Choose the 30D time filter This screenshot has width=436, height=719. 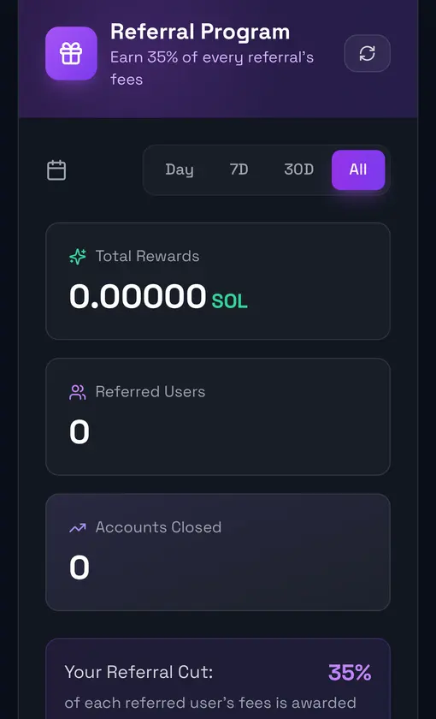click(x=298, y=169)
